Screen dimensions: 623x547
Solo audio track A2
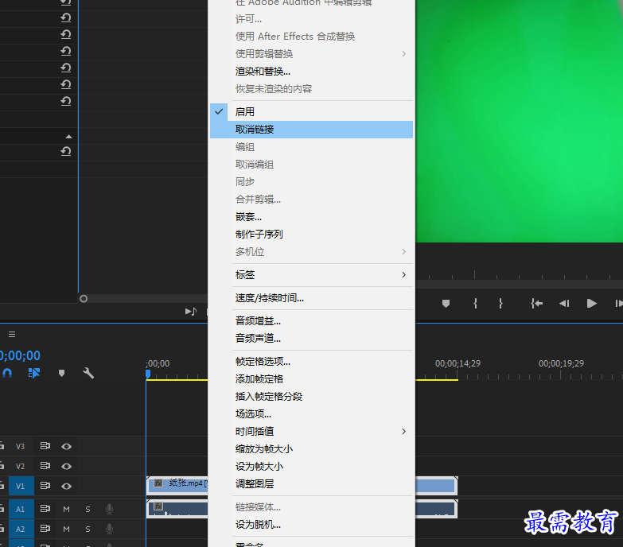click(88, 529)
